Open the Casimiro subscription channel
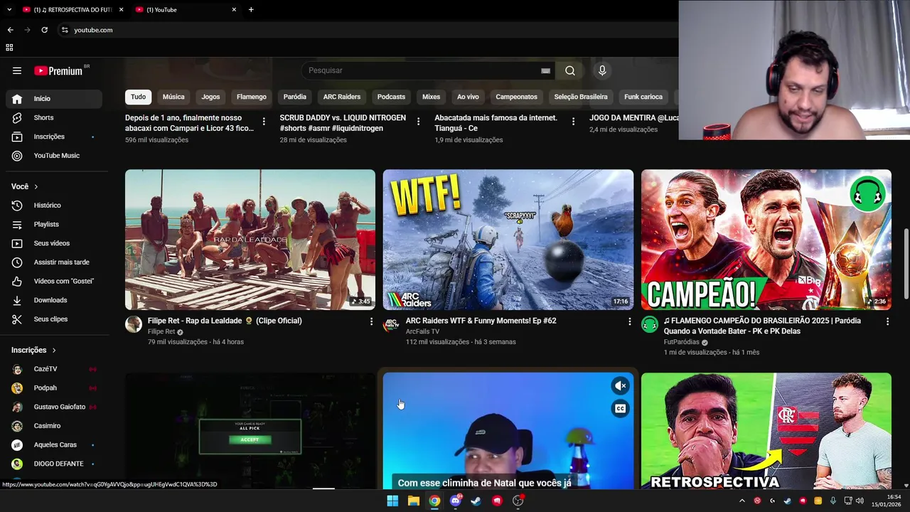Image resolution: width=910 pixels, height=512 pixels. 54,426
